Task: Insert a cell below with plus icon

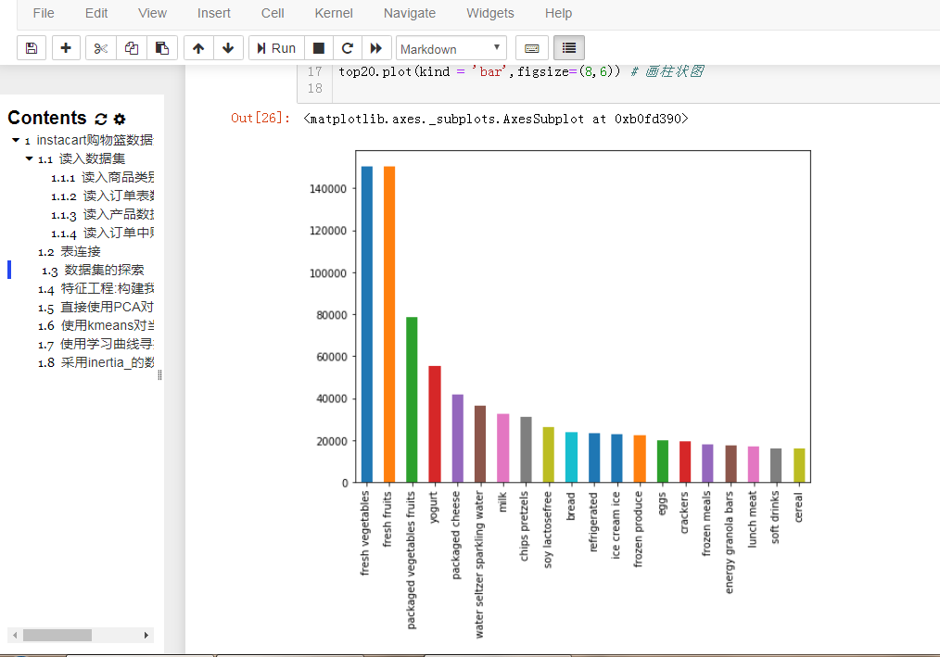Action: click(x=65, y=48)
